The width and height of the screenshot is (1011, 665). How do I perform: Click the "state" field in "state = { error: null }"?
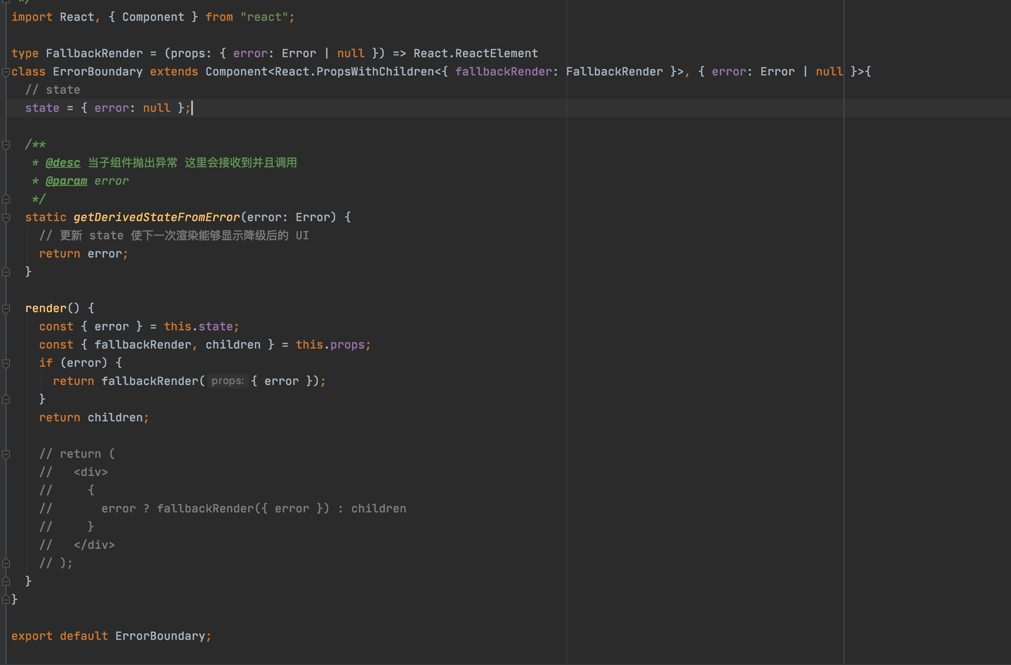click(x=42, y=108)
